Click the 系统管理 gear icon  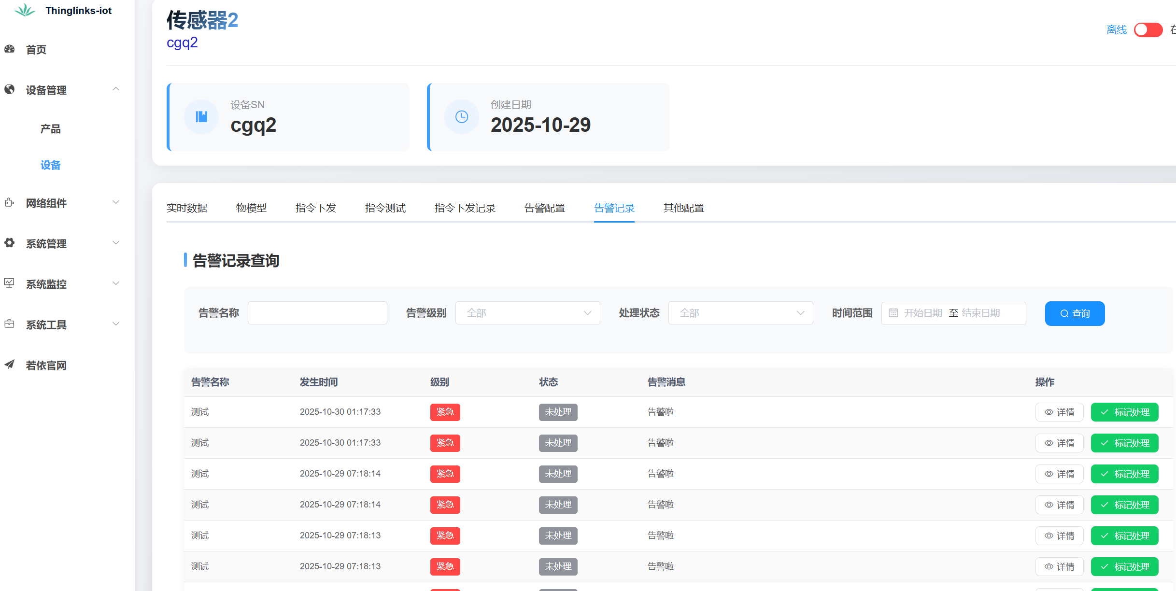point(10,243)
